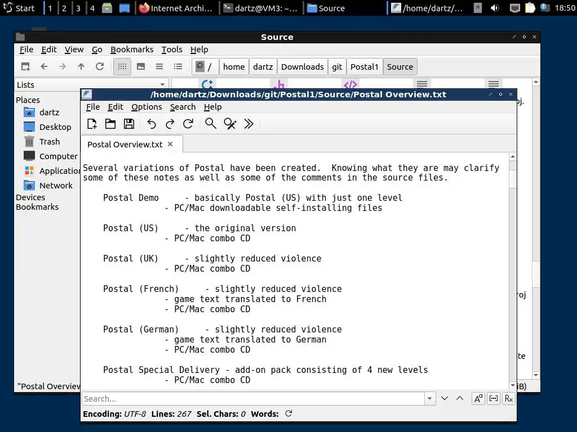
Task: Find next match with down arrow
Action: pos(445,399)
